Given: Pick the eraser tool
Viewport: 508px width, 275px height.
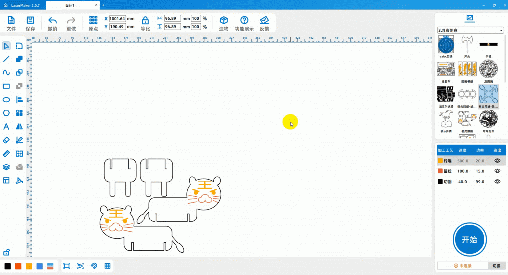Looking at the screenshot, I should [x=6, y=140].
